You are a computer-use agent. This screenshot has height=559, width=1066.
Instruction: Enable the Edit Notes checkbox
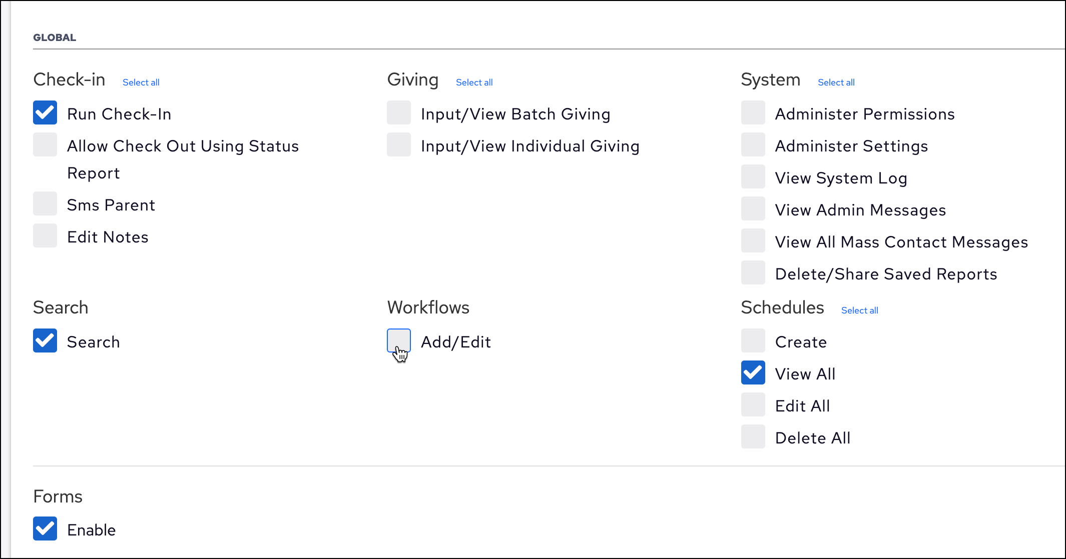point(45,236)
